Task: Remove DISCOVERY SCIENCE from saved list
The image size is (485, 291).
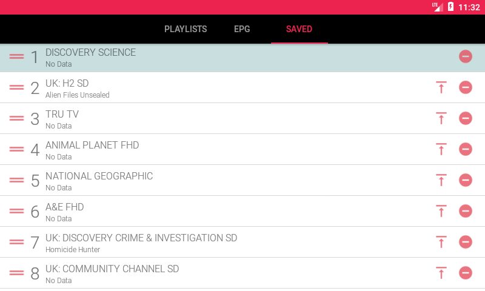Action: pyautogui.click(x=465, y=56)
